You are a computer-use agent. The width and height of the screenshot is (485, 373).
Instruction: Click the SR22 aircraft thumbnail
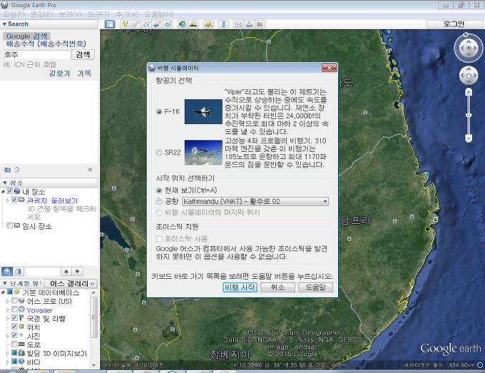click(x=203, y=153)
